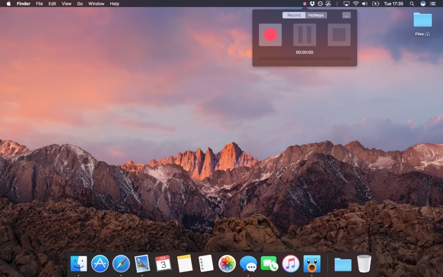Launch iTunes from the Dock
443x277 pixels.
(291, 263)
